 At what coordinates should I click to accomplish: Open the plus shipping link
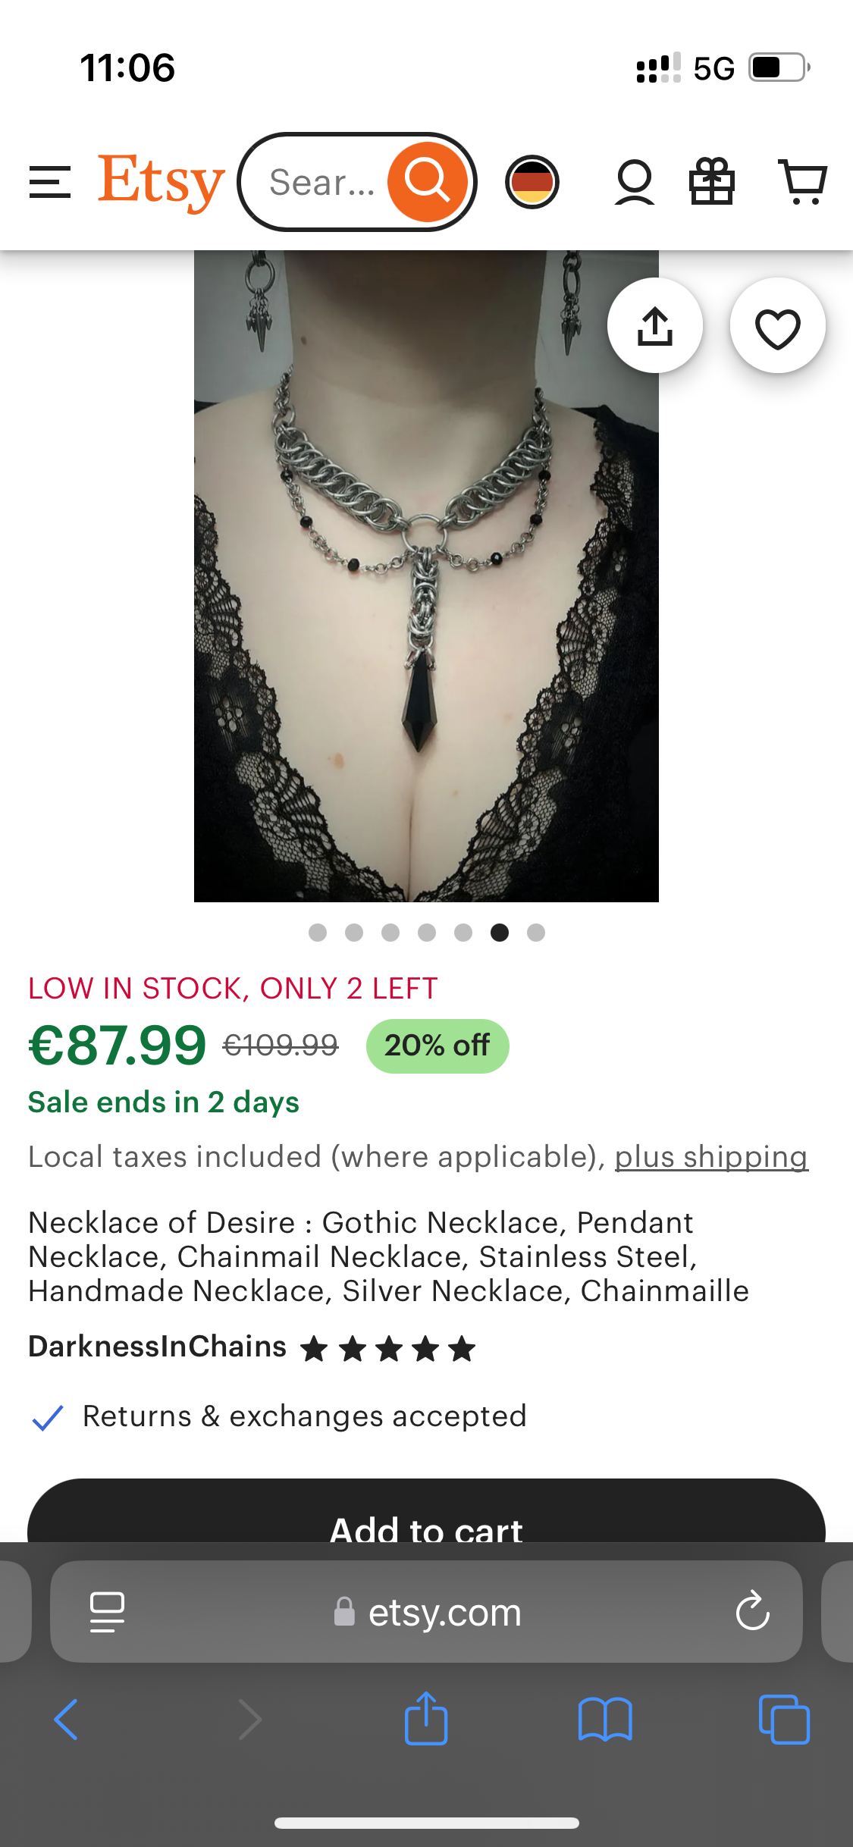[x=711, y=1157]
